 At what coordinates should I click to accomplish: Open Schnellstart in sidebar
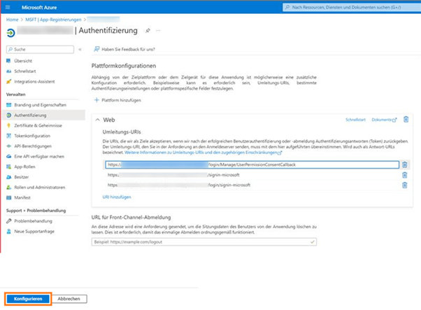click(25, 71)
